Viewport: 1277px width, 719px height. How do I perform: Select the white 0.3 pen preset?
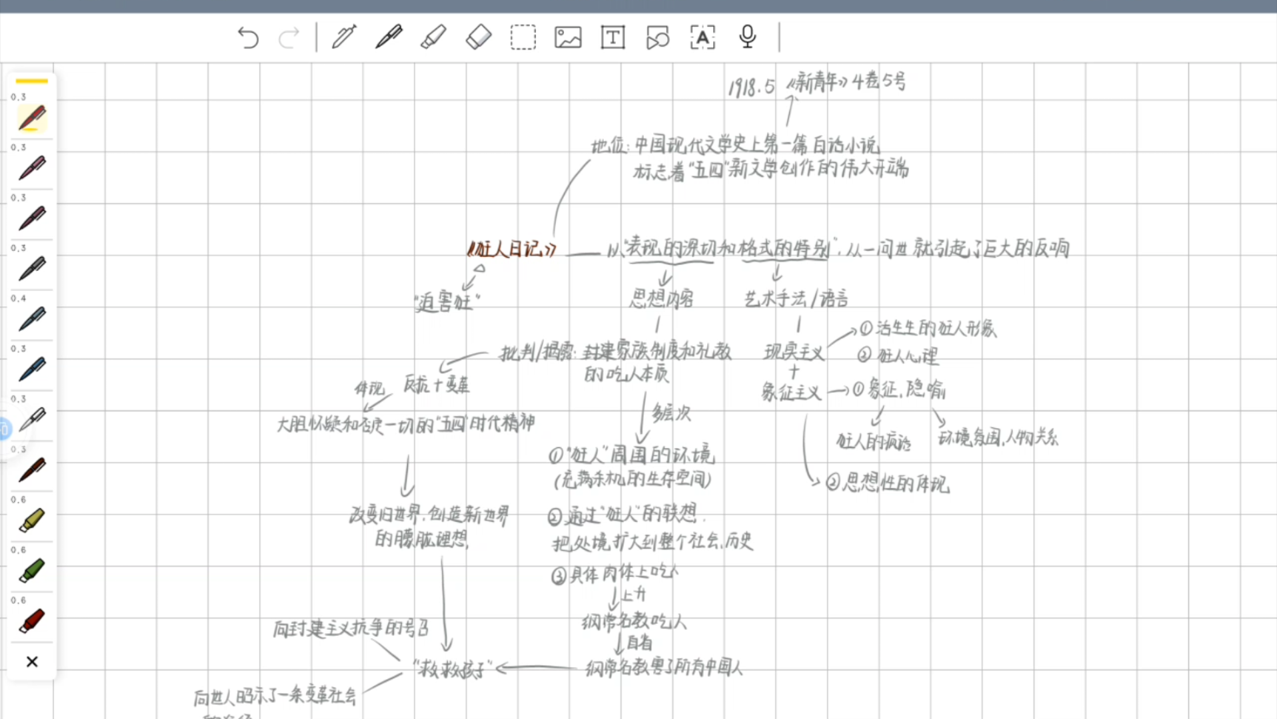(x=32, y=419)
